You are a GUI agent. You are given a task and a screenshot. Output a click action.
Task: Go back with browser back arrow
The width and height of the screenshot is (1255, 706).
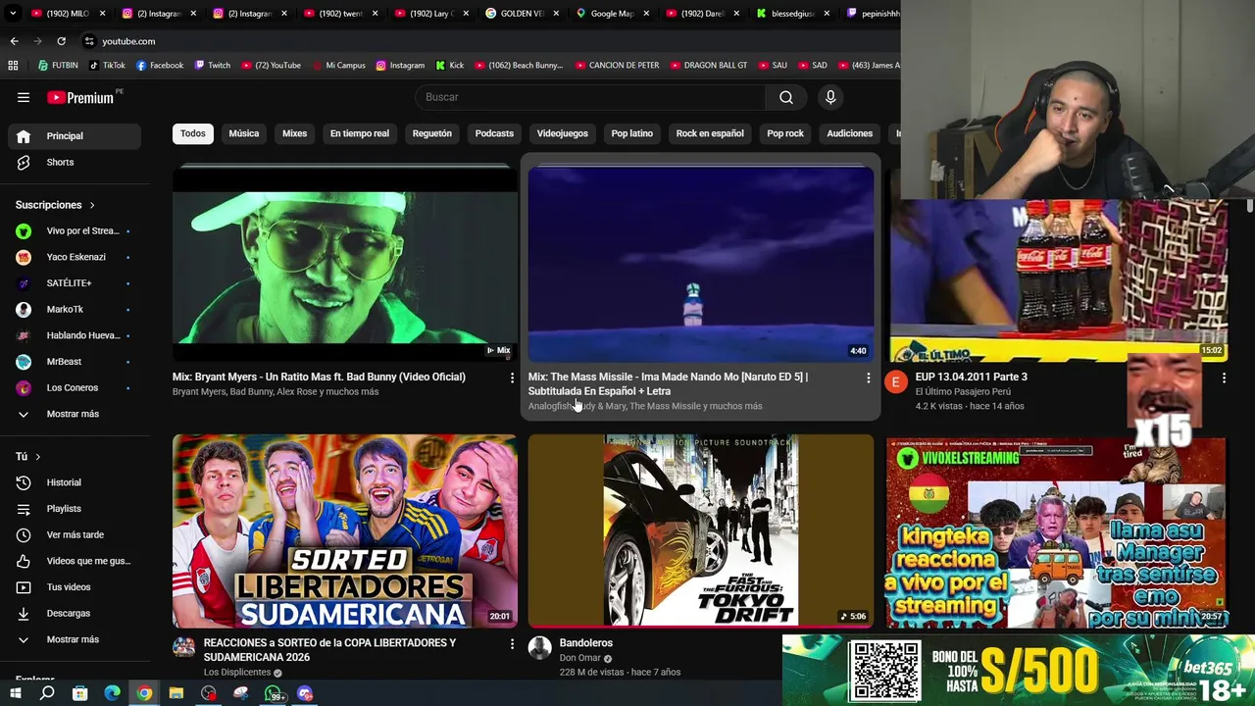click(x=14, y=41)
